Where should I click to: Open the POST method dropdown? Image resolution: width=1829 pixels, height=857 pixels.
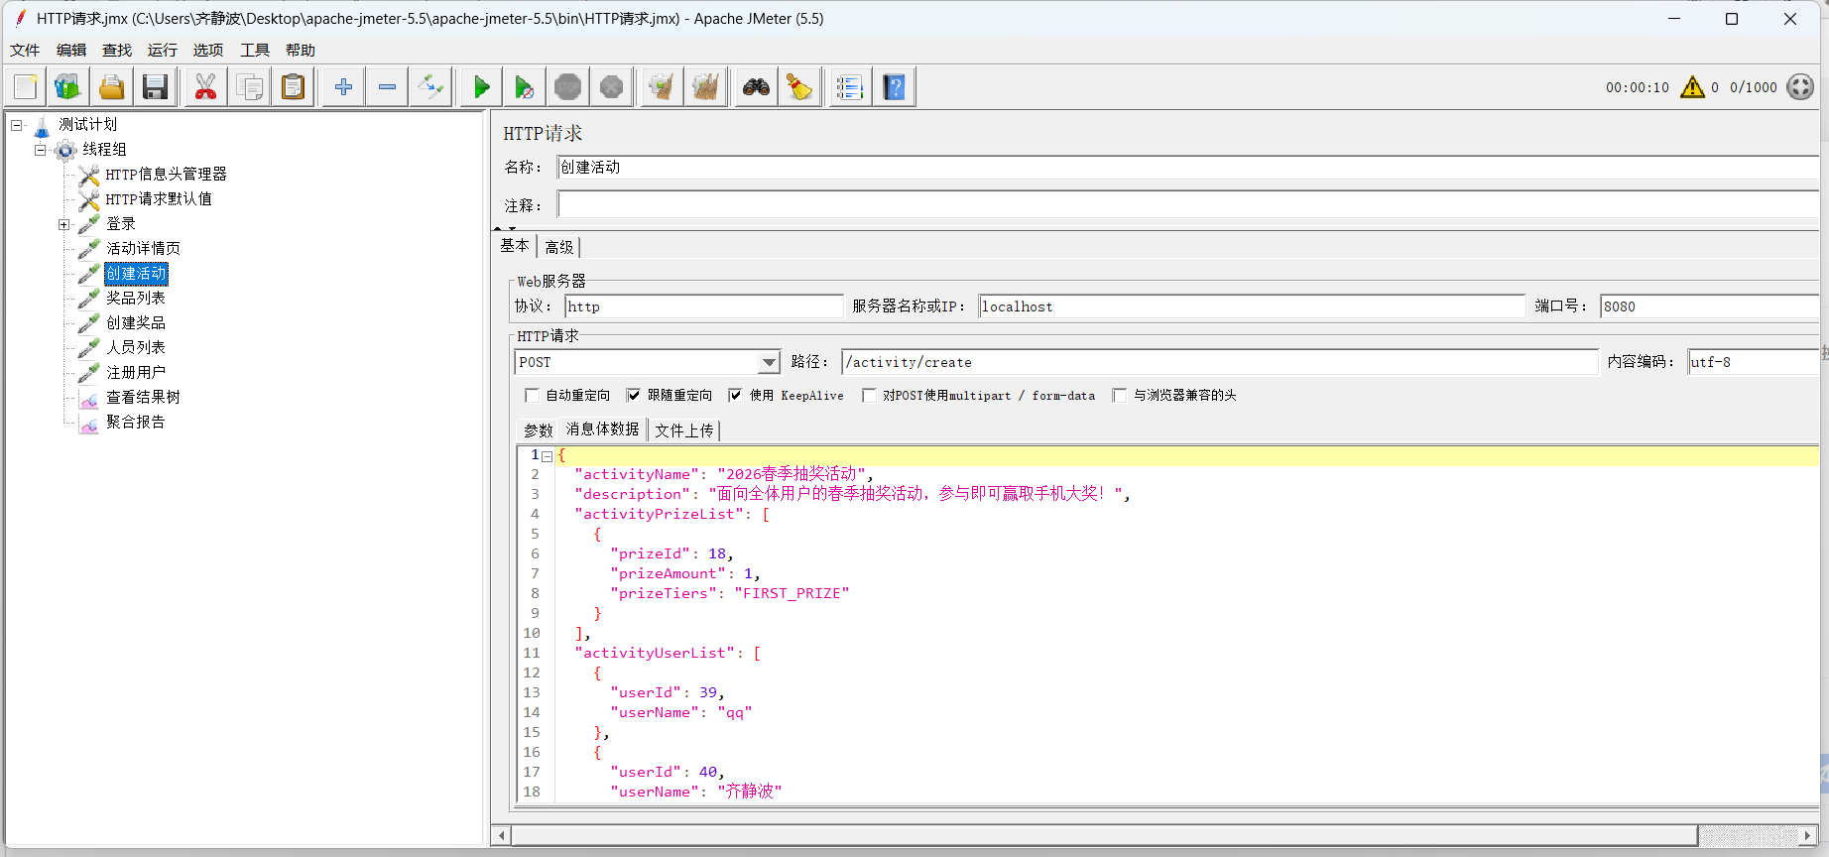point(769,363)
